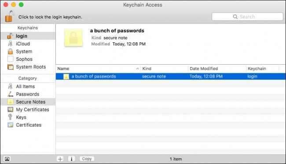The width and height of the screenshot is (286, 164).
Task: Select the Sophos keychain
Action: (x=28, y=59)
